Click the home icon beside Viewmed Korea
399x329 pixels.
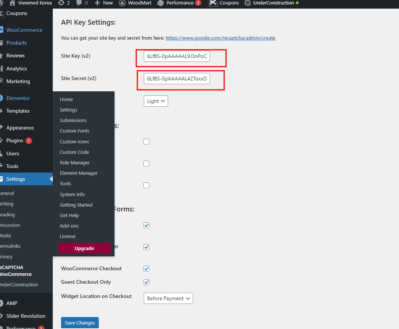12,3
